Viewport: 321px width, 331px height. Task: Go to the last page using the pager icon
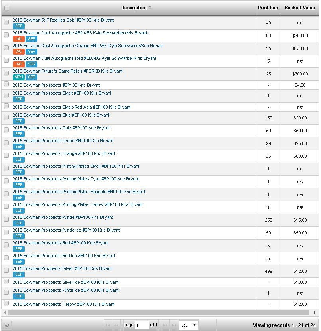pos(174,325)
